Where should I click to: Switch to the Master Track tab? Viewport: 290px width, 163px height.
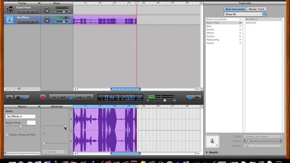pyautogui.click(x=256, y=9)
